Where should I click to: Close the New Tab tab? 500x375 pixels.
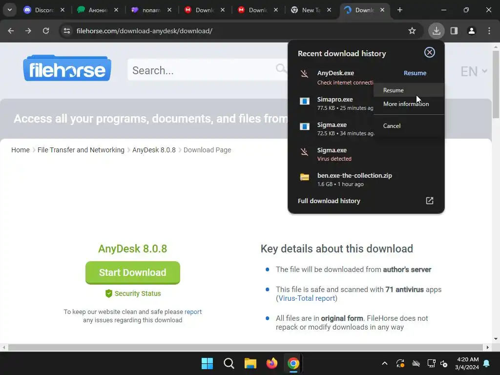pyautogui.click(x=329, y=10)
